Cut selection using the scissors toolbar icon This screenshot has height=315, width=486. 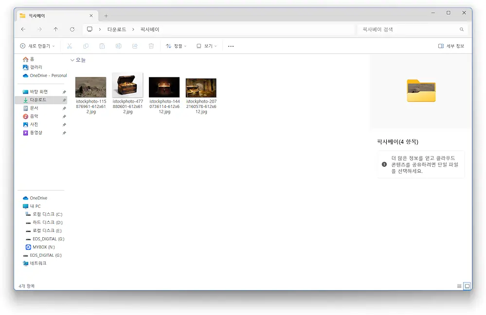70,46
